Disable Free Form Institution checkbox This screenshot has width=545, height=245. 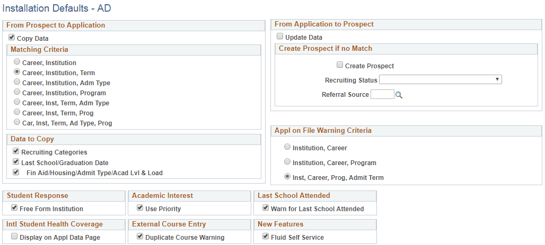click(x=14, y=208)
